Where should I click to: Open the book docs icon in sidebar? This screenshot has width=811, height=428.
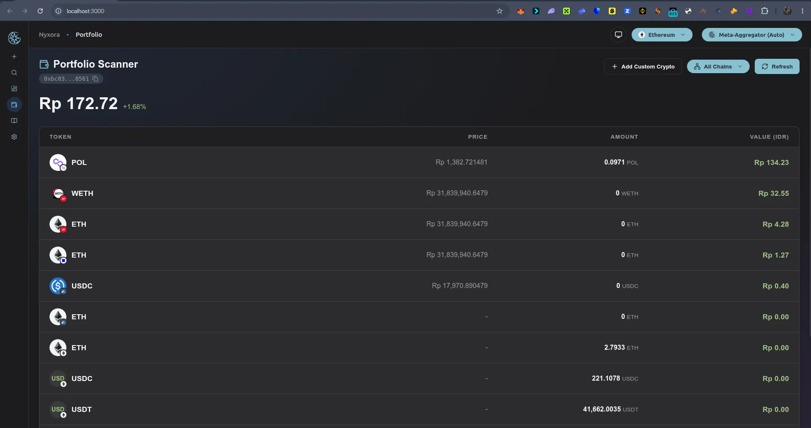click(14, 121)
